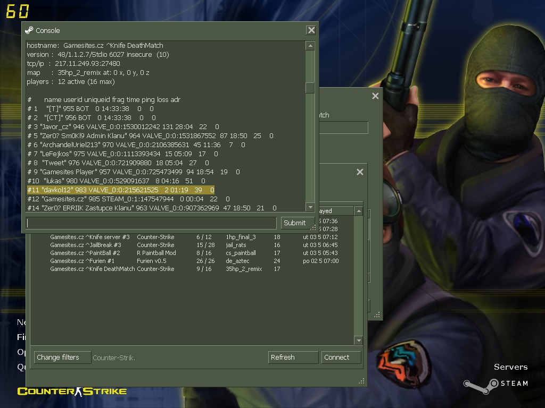The image size is (545, 408).
Task: Click the jail_rats map cell
Action: [x=236, y=245]
